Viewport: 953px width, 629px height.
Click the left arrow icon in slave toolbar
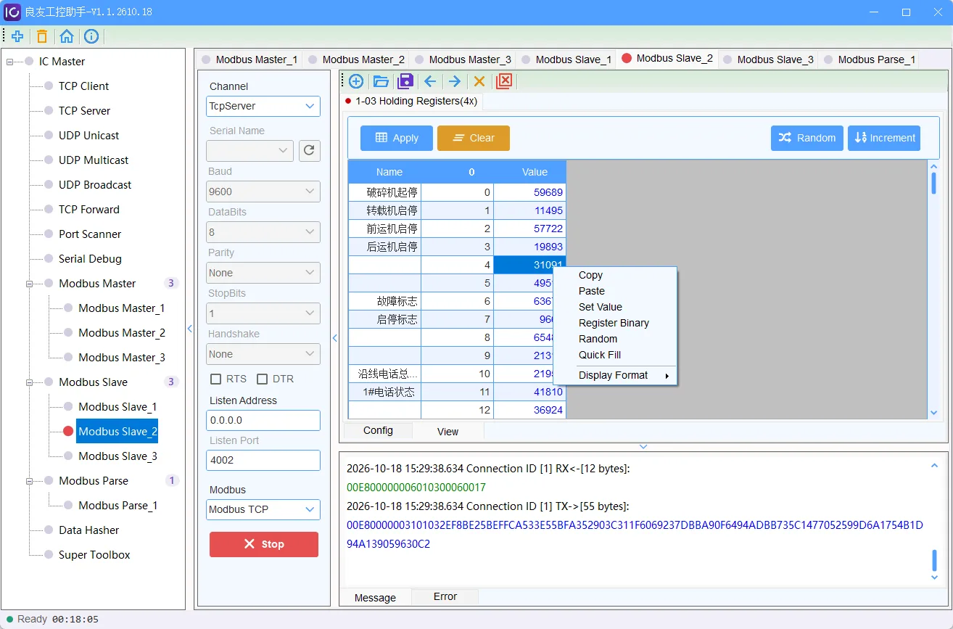click(x=430, y=81)
